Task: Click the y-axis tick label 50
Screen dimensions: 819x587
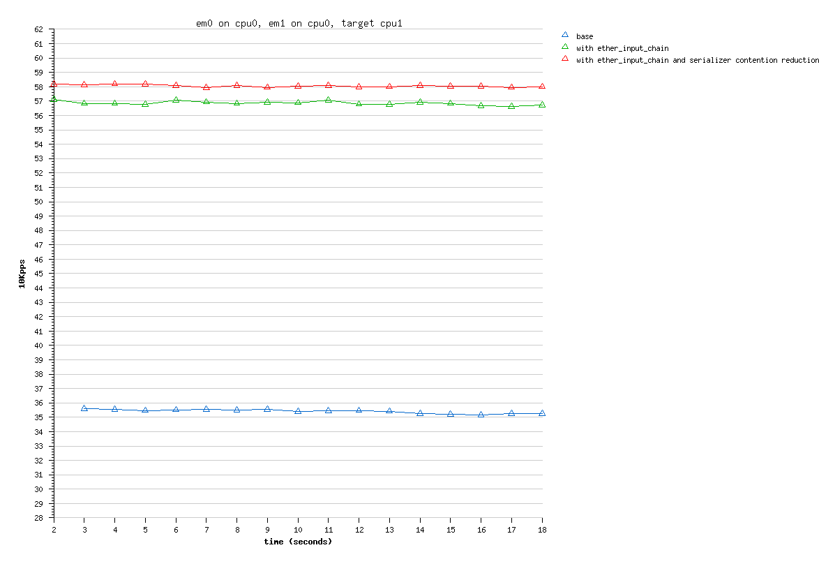Action: [x=39, y=202]
